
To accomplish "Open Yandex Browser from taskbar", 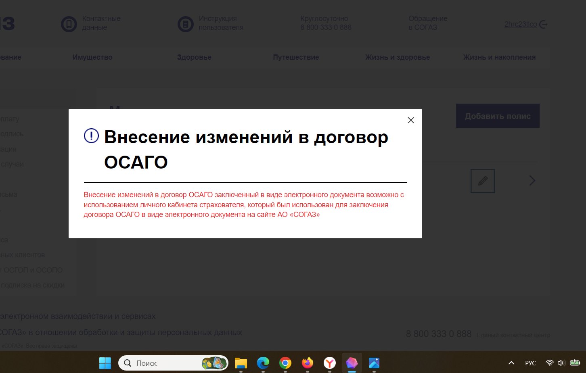I will (x=330, y=363).
